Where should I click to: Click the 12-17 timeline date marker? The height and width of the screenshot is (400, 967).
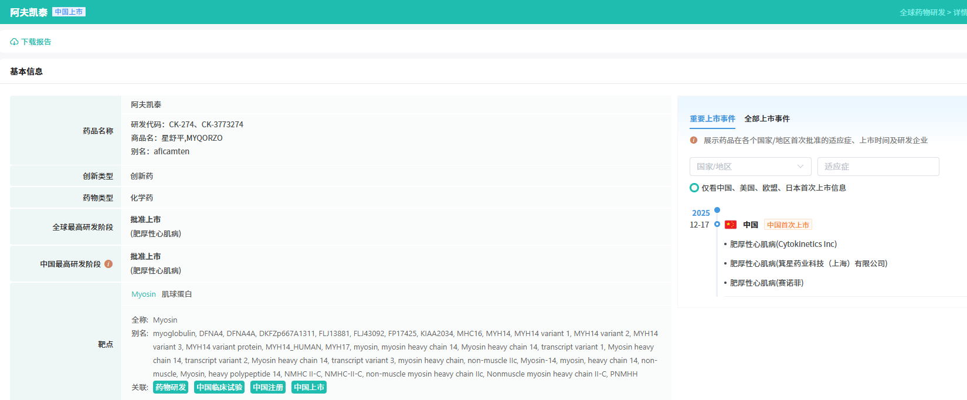699,225
